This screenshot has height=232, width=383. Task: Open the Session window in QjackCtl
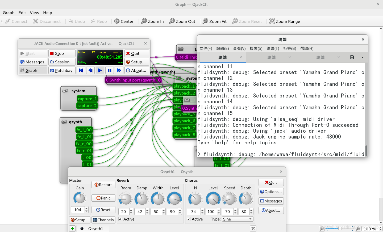62,62
